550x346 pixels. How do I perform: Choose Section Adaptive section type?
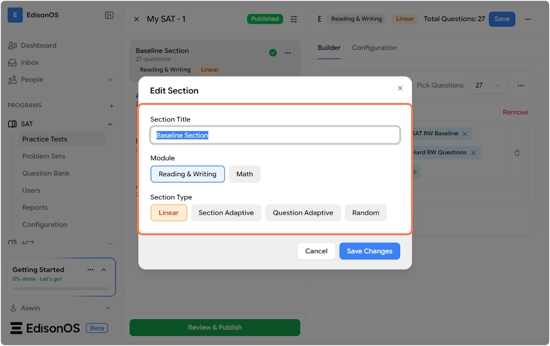(226, 213)
